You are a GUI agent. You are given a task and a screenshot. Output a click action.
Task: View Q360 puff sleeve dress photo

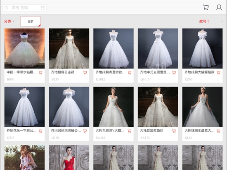click(69, 107)
